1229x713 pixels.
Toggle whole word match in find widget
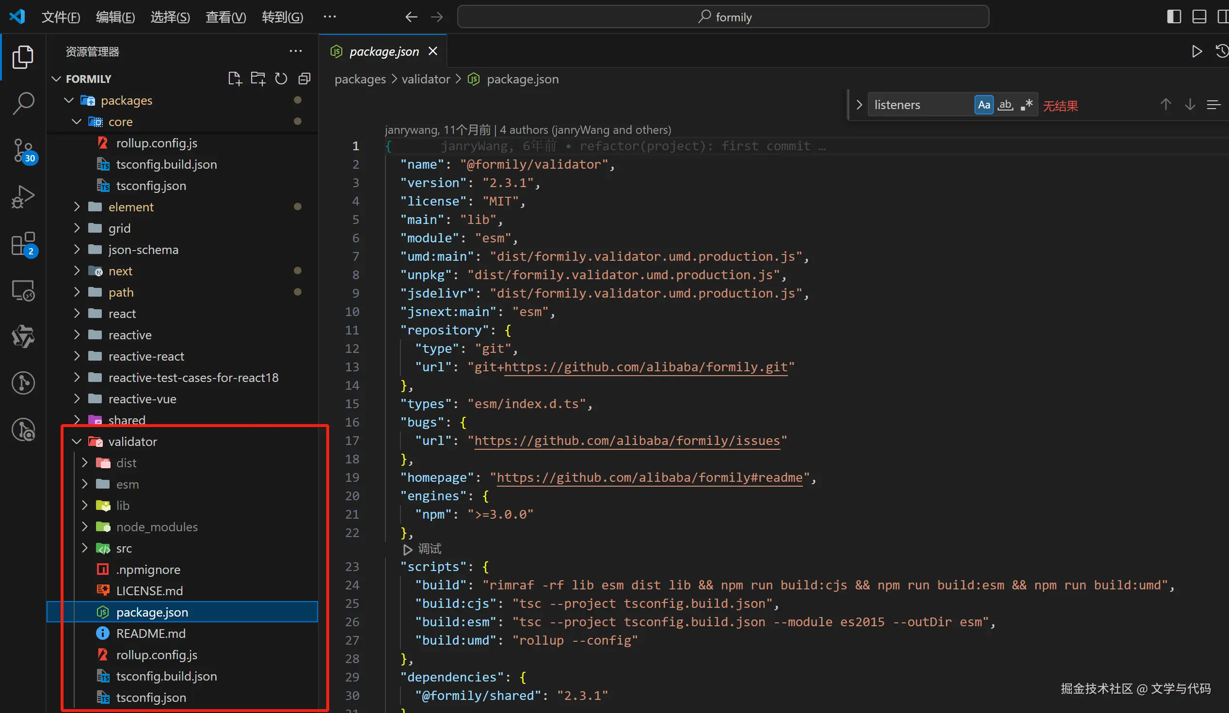pos(1005,105)
